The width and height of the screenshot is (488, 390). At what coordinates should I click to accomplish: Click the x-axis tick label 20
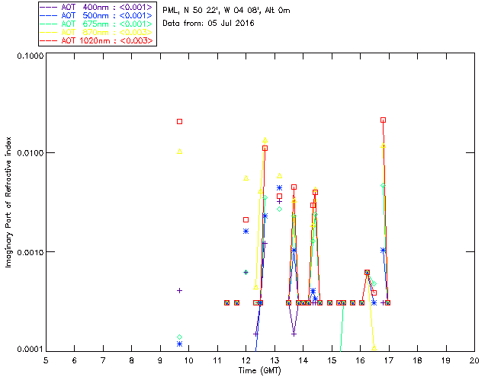click(474, 360)
